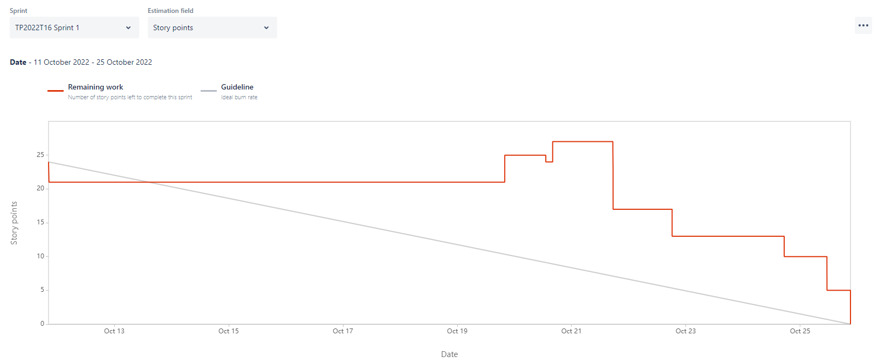The image size is (878, 363).
Task: Click the Date label above the sprint dates
Action: pos(18,62)
